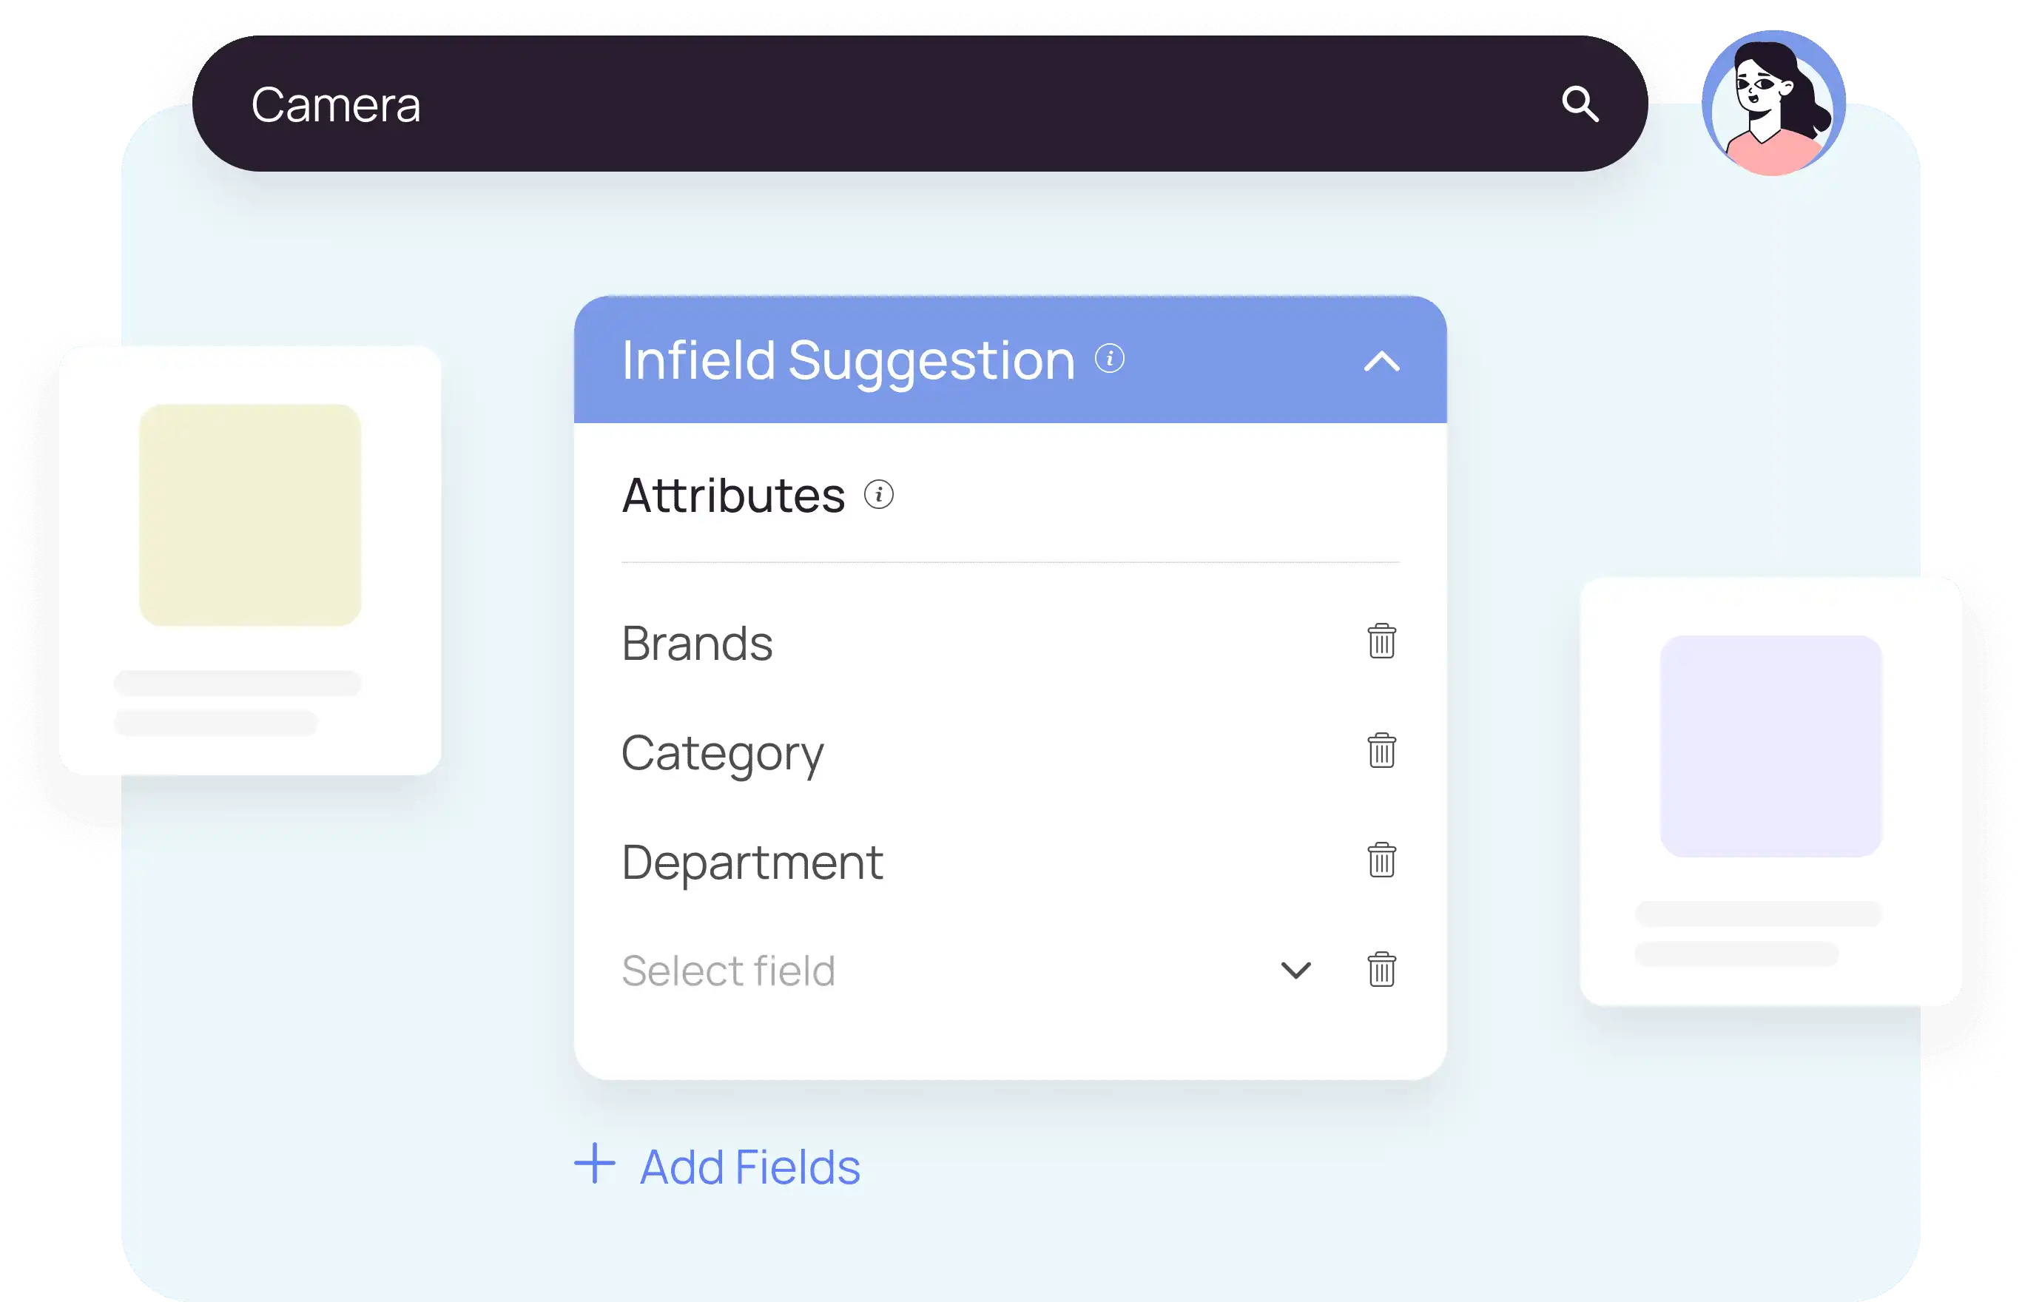Image resolution: width=2022 pixels, height=1302 pixels.
Task: Click the Infield Suggestion header title
Action: pyautogui.click(x=848, y=361)
